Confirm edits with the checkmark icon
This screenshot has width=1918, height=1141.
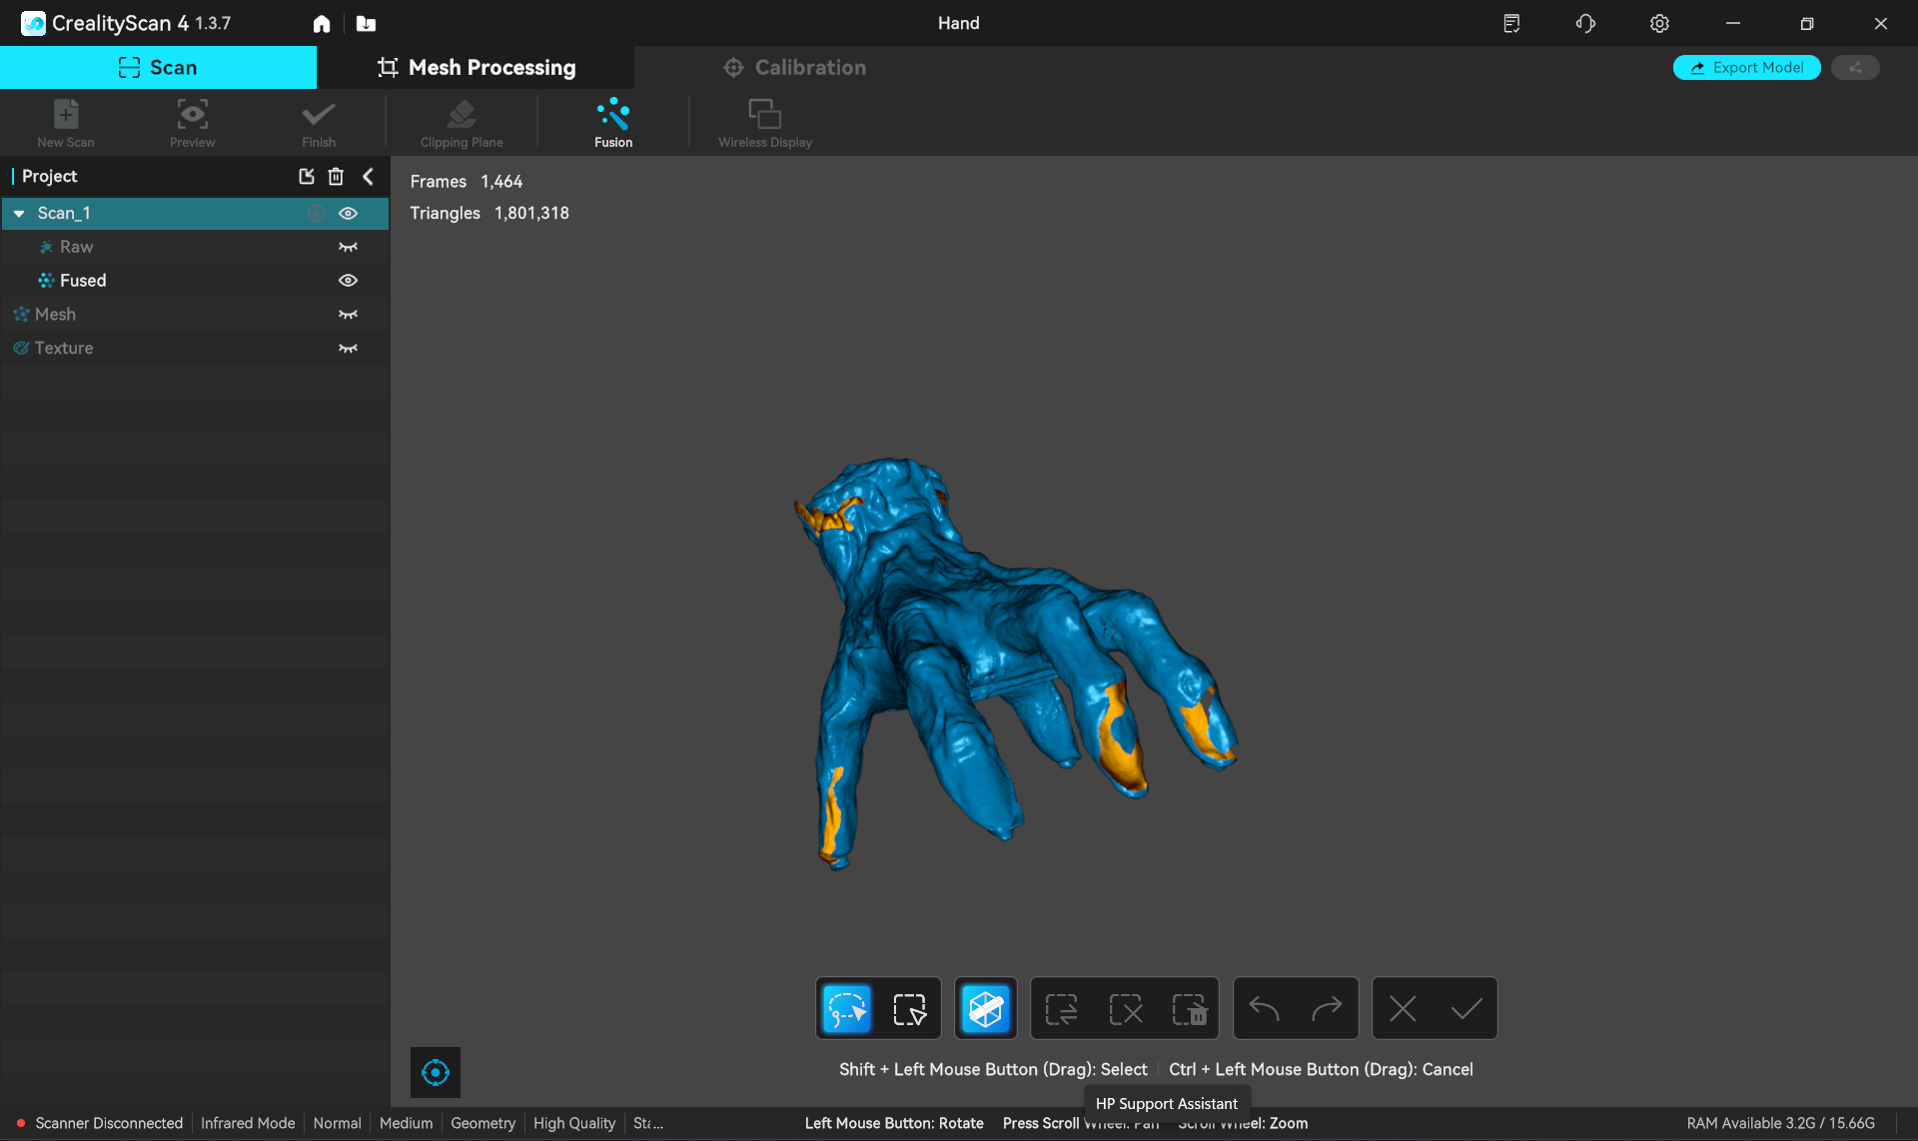click(1465, 1009)
